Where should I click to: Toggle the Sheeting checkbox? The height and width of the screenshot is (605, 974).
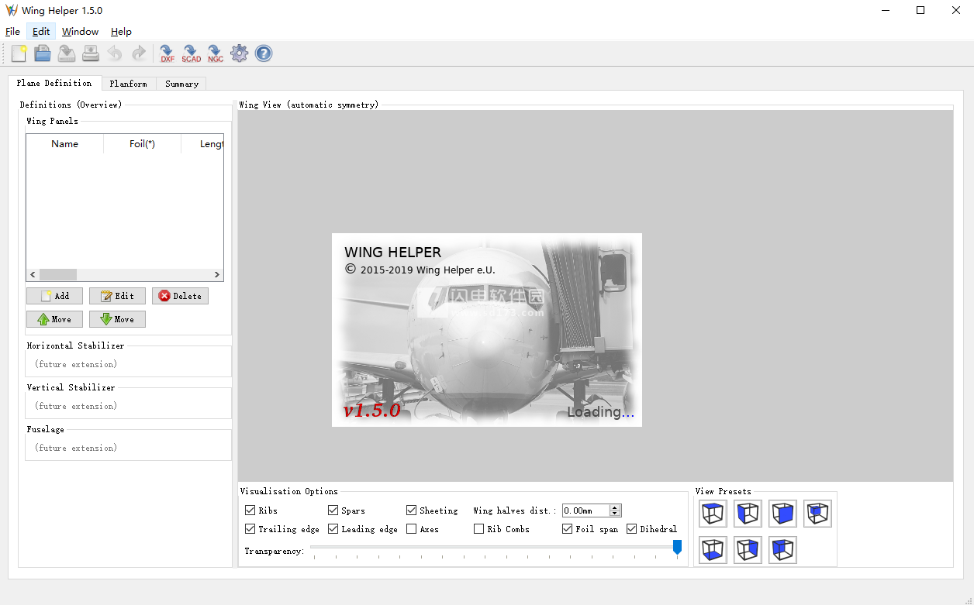[412, 510]
